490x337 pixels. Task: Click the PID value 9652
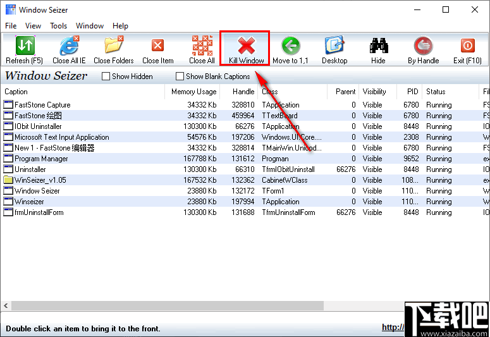click(x=411, y=159)
